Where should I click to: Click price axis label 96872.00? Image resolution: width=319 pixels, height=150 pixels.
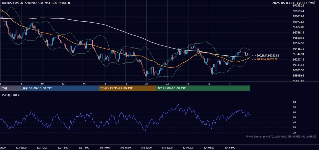298,27
